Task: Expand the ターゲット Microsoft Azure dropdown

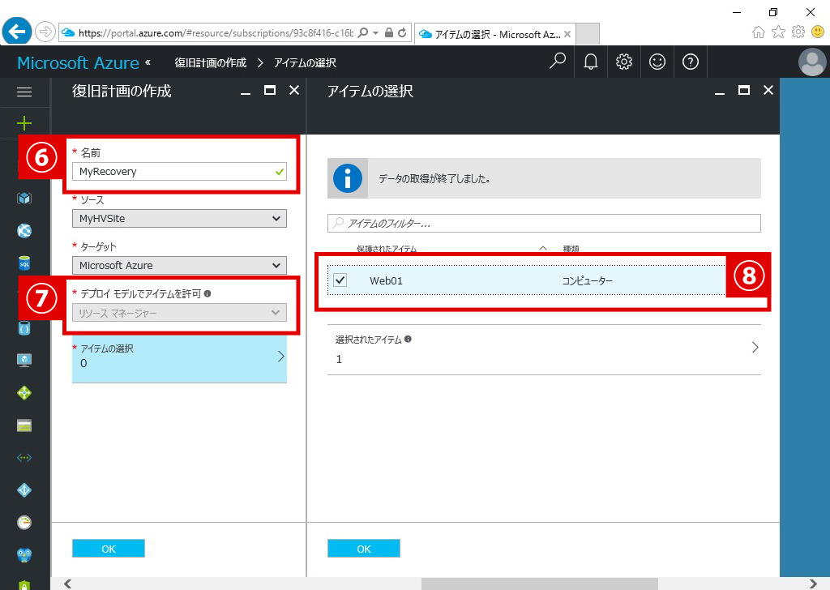Action: [179, 265]
